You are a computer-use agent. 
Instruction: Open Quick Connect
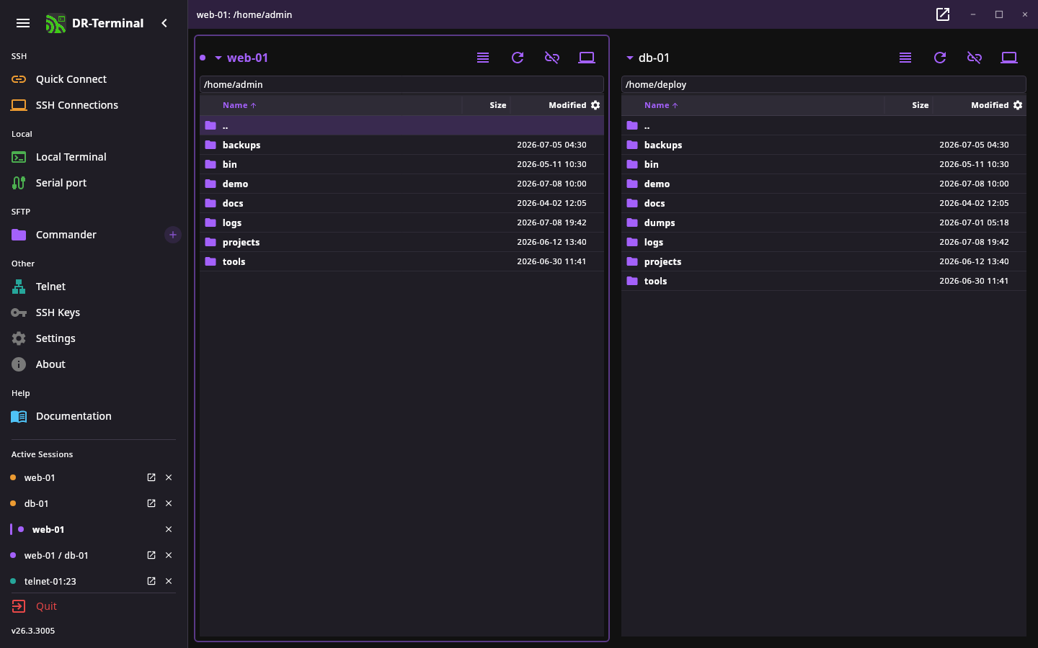(x=94, y=79)
